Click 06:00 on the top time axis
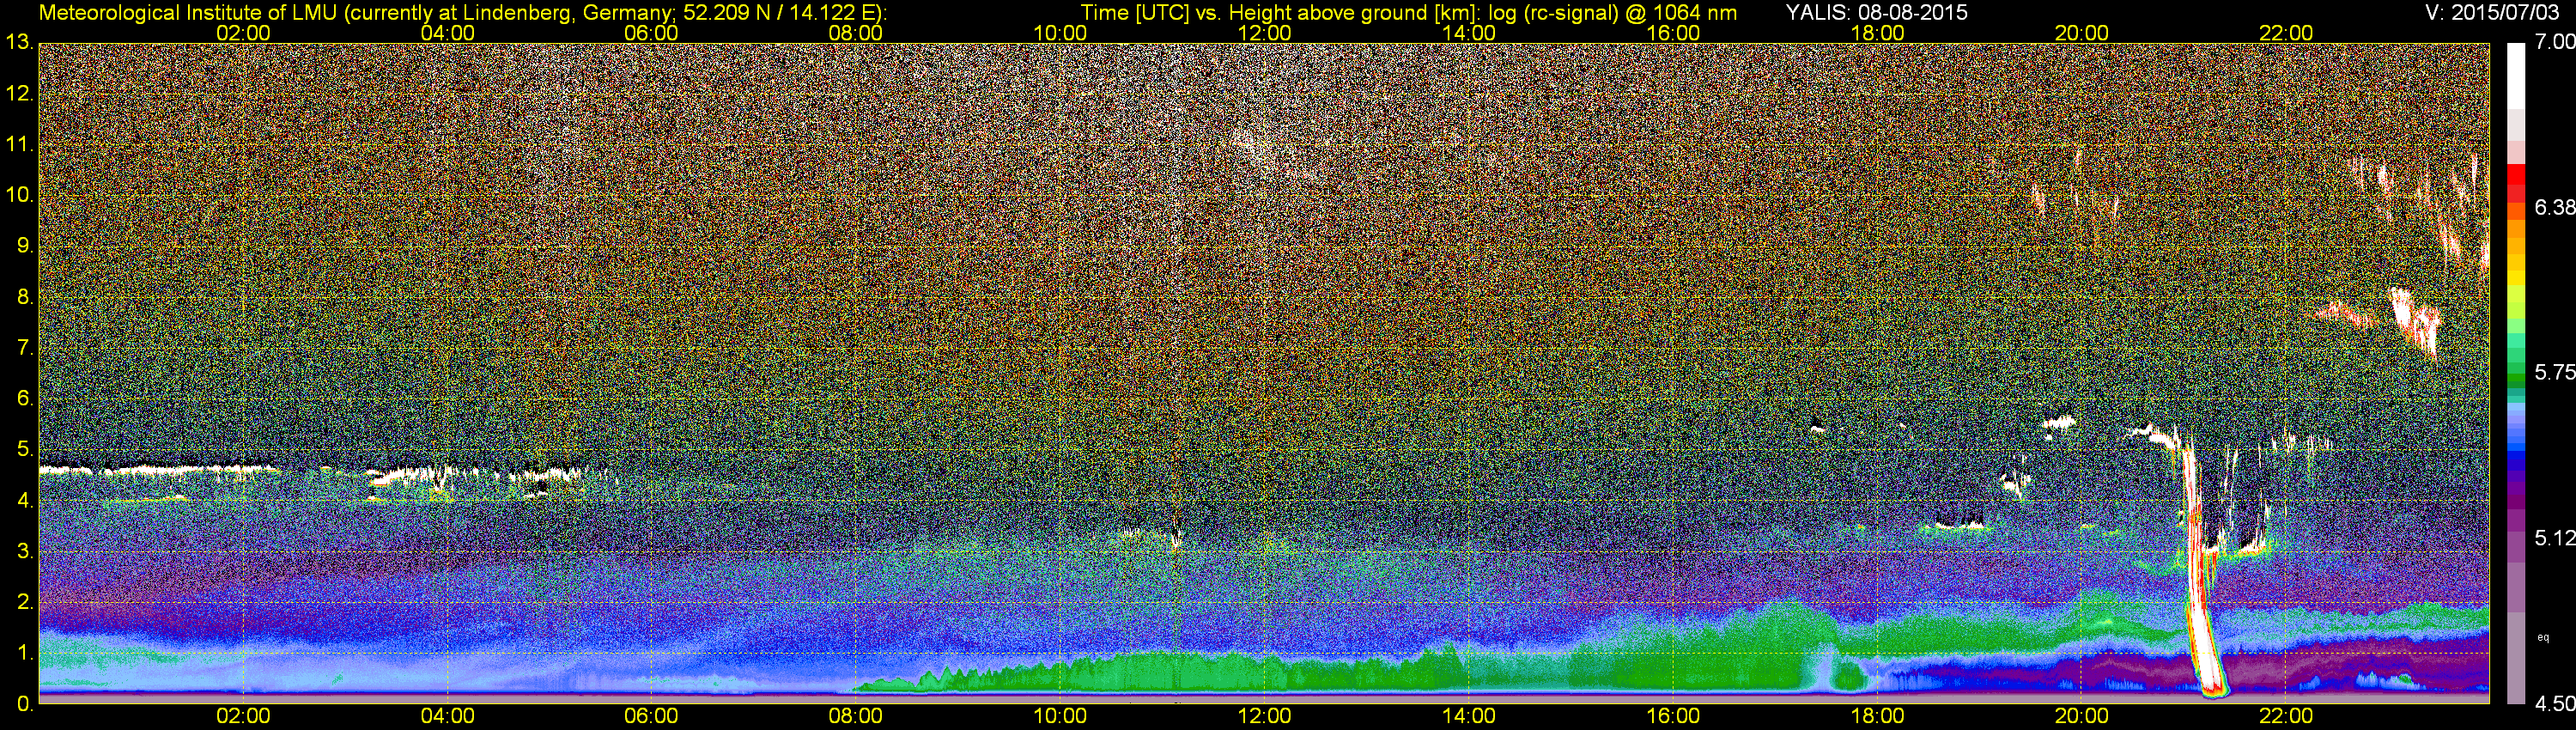 pos(651,33)
